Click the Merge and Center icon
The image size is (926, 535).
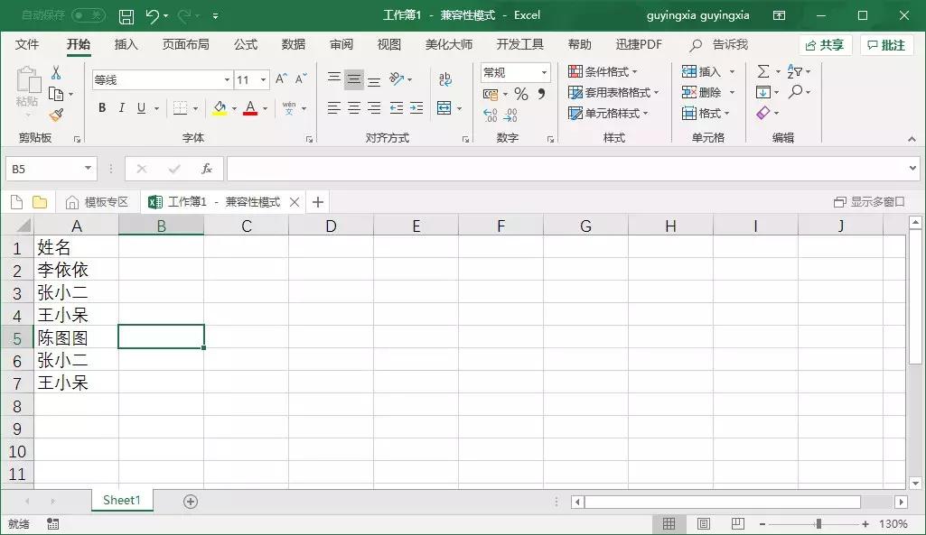pos(445,108)
